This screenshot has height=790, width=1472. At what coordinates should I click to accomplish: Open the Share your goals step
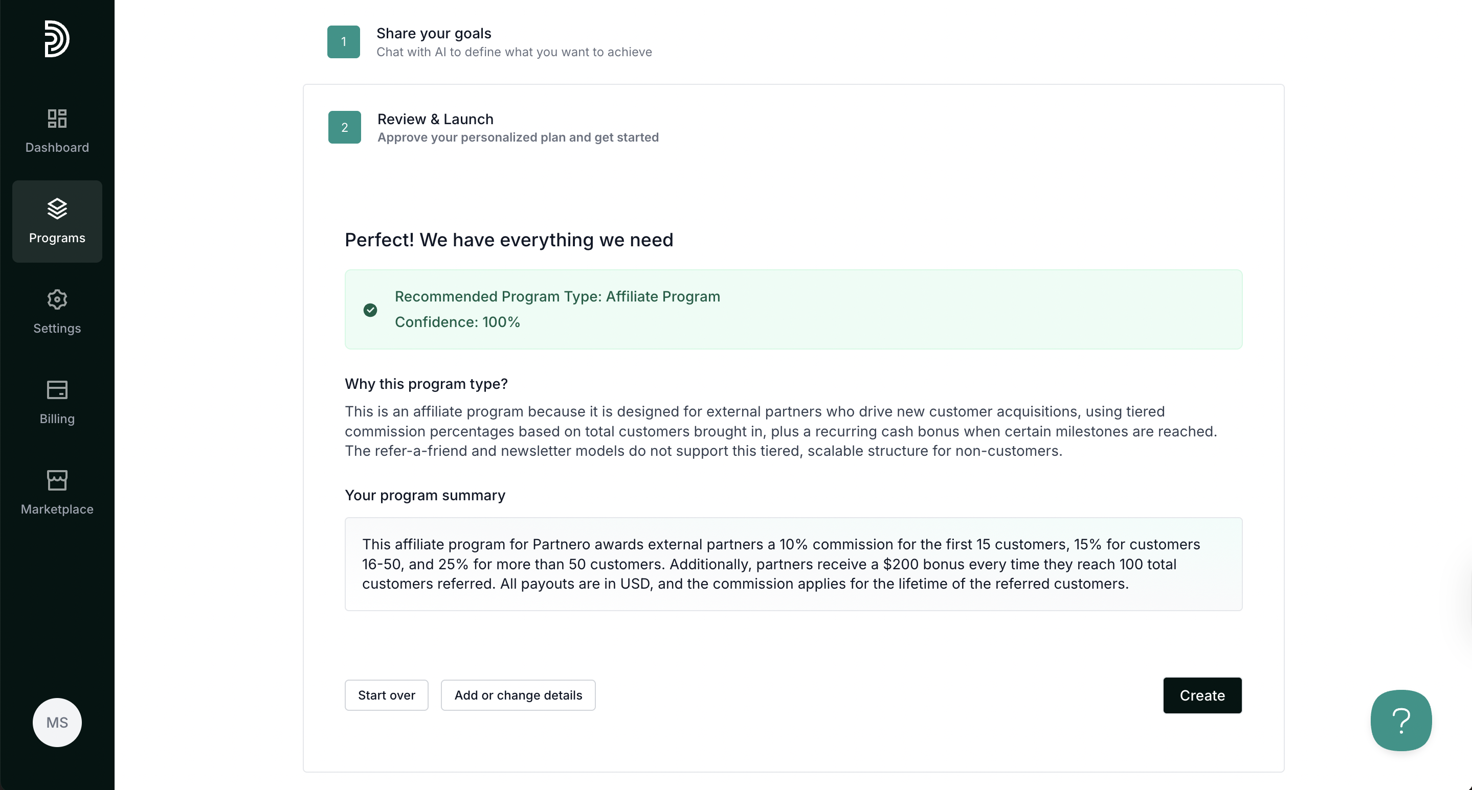pyautogui.click(x=434, y=33)
